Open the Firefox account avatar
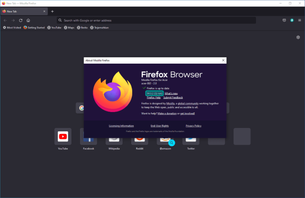Viewport: 305px width, 198px height. [x=292, y=20]
